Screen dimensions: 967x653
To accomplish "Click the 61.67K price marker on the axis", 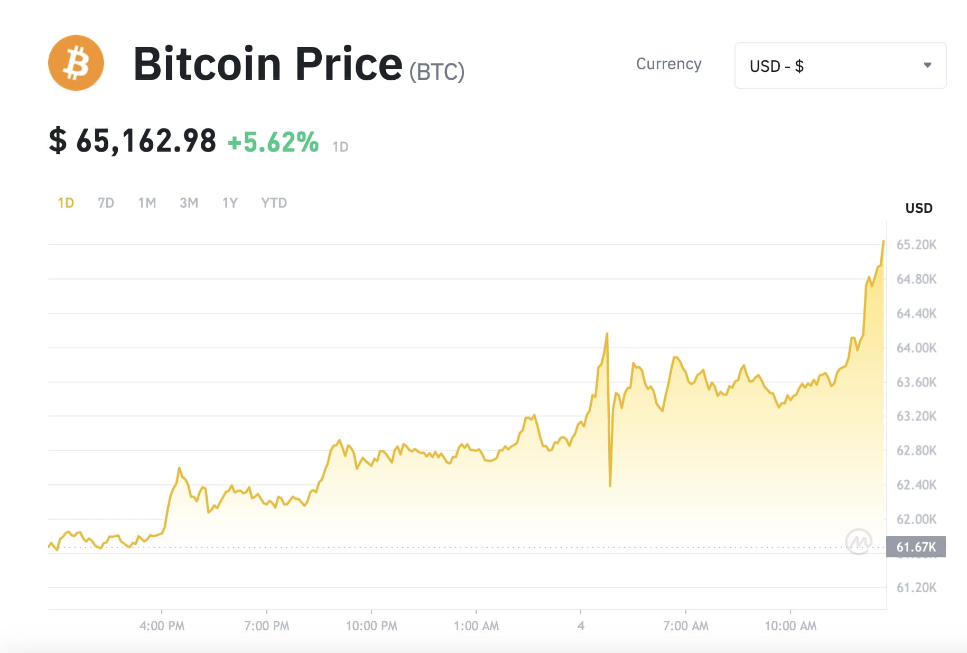I will point(917,548).
